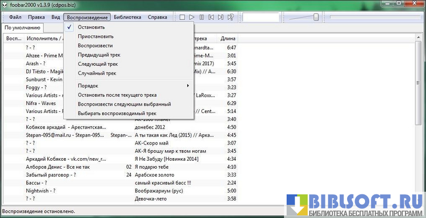Toggle the checked Остановить menu item
Screen dimensions: 426x218
(92, 27)
